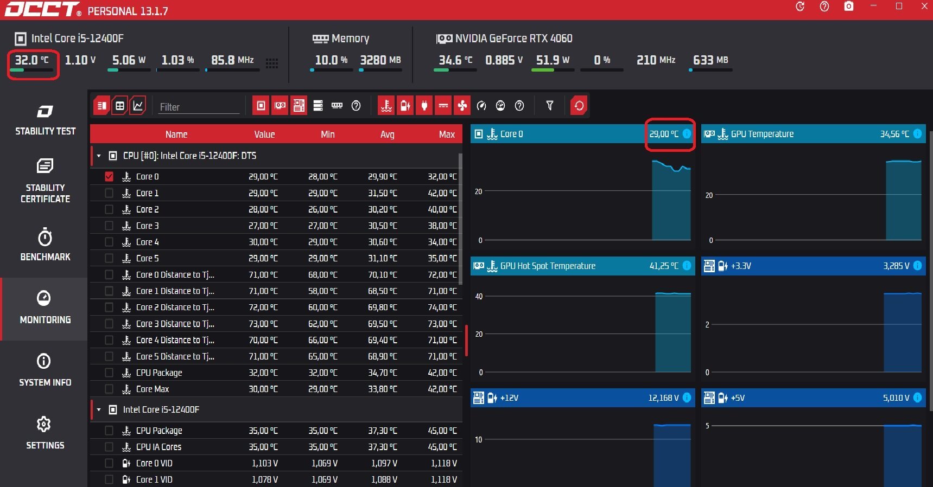The height and width of the screenshot is (487, 933).
Task: Uncheck the Core 0 checkbox
Action: [109, 176]
